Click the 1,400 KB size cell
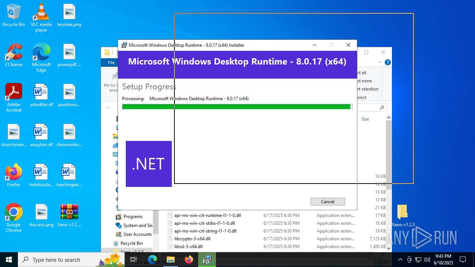The height and width of the screenshot is (267, 475). click(377, 246)
